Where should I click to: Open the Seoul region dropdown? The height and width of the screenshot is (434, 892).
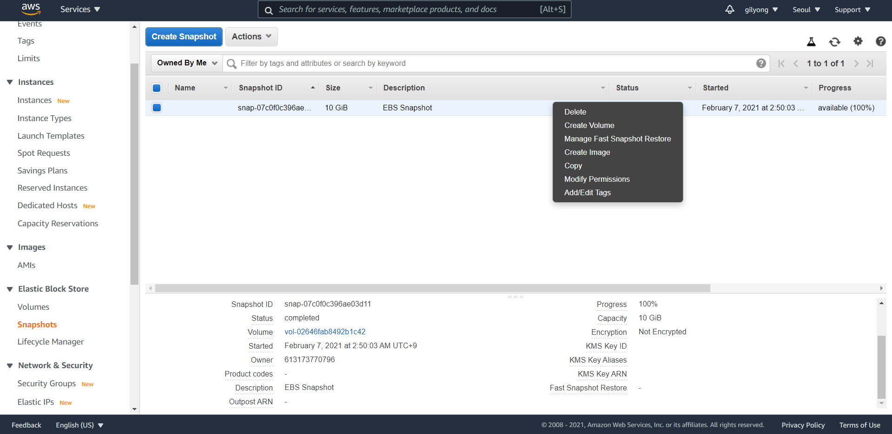[x=806, y=10]
